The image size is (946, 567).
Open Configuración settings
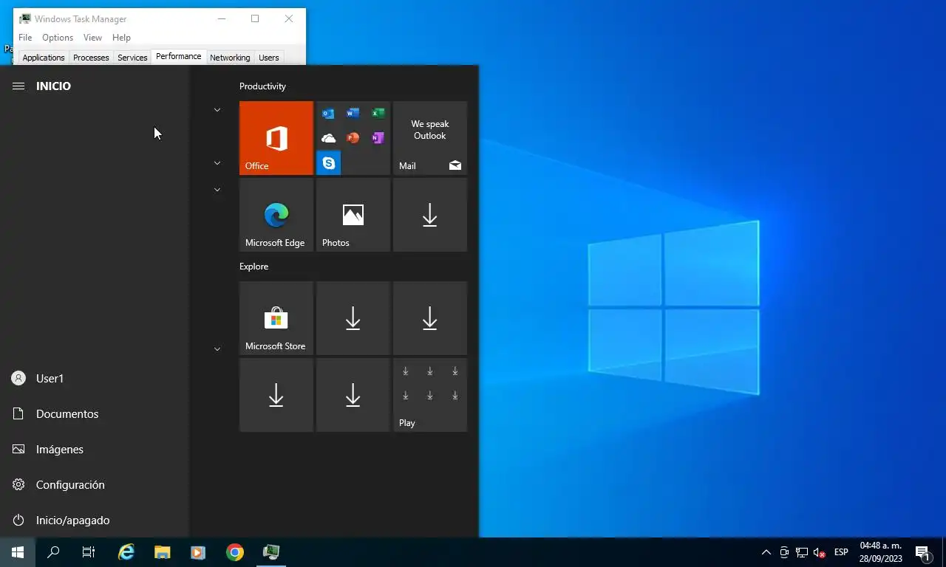coord(95,484)
